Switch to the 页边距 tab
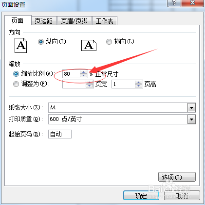The height and width of the screenshot is (205, 205). (44, 21)
